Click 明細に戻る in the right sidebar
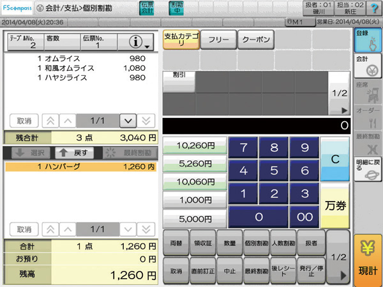Viewport: 383px width, 287px height. 368,168
